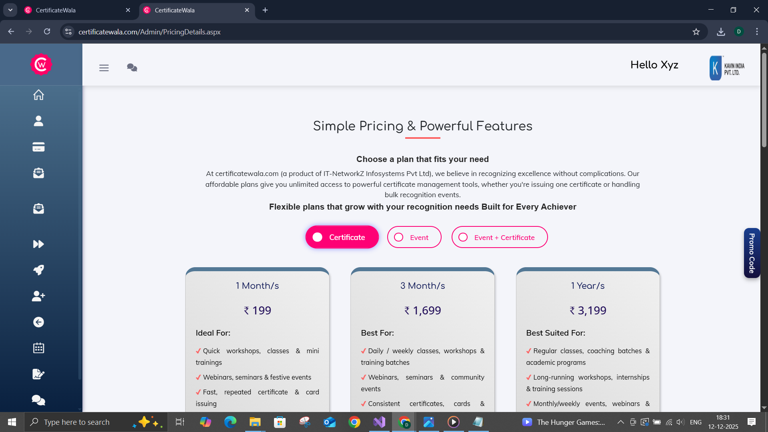Open the Promo Code side panel
The image size is (768, 432).
(x=752, y=253)
